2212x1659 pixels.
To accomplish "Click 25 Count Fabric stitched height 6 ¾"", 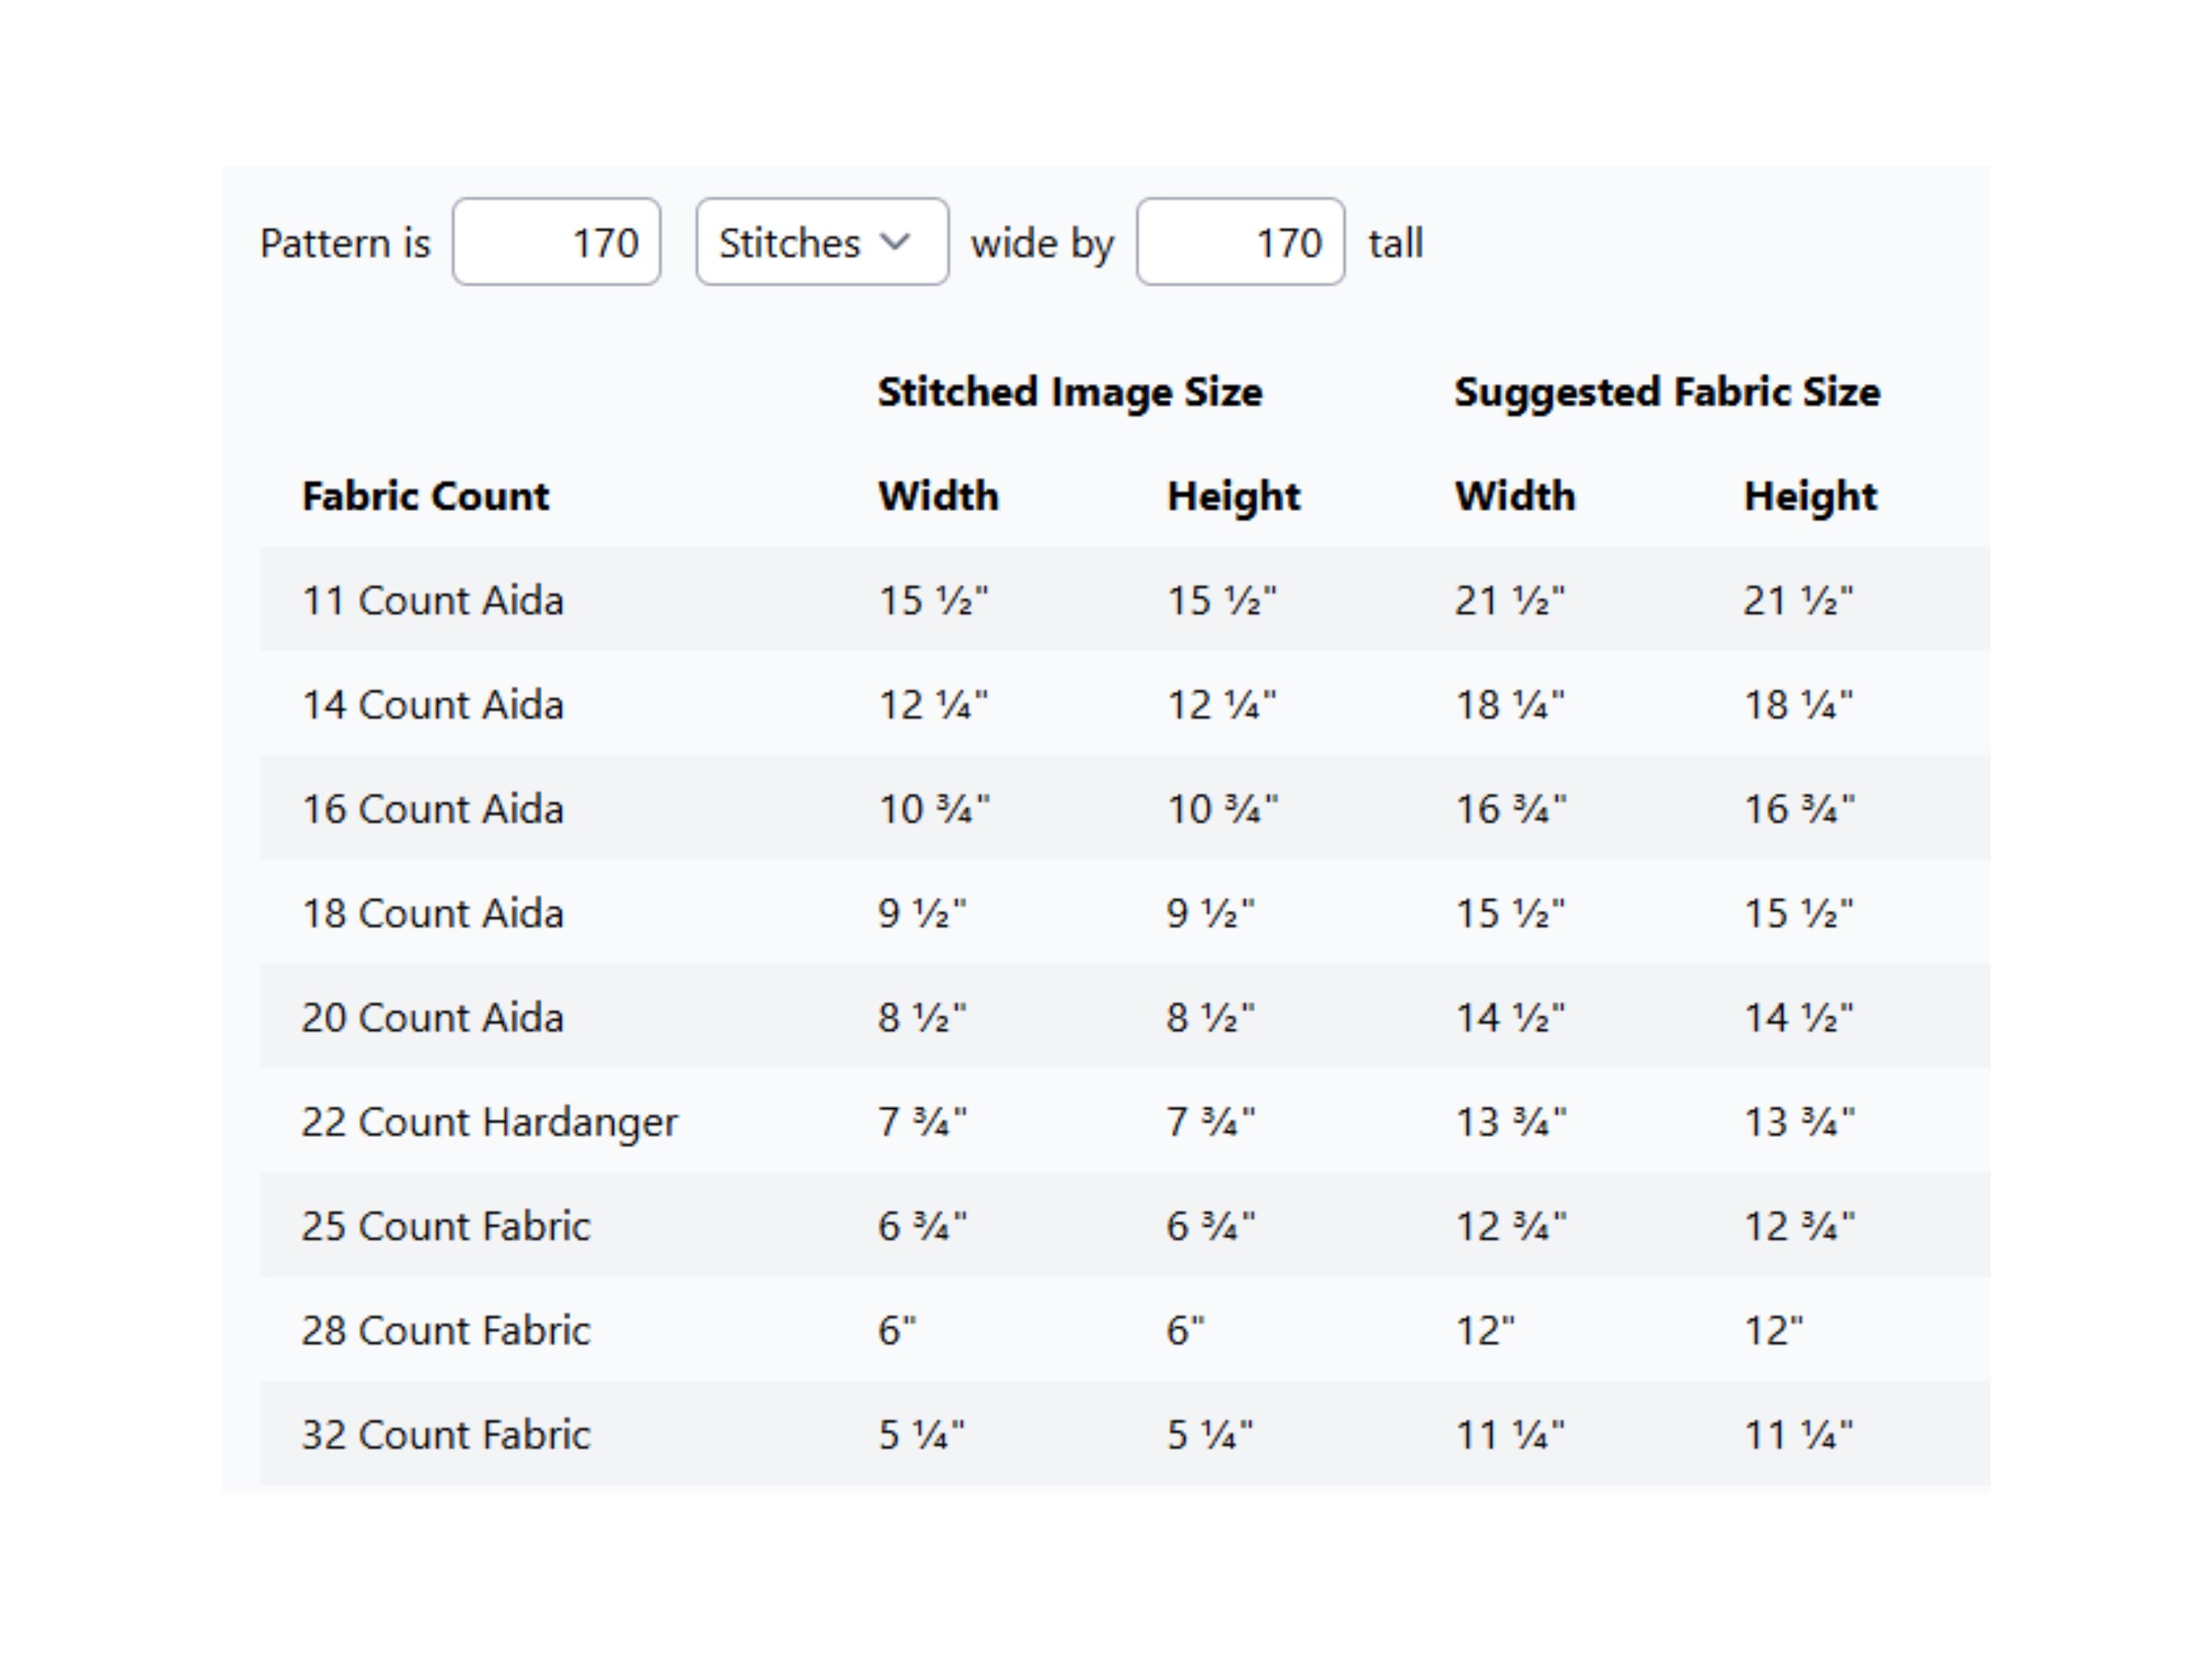I will [x=1211, y=1226].
